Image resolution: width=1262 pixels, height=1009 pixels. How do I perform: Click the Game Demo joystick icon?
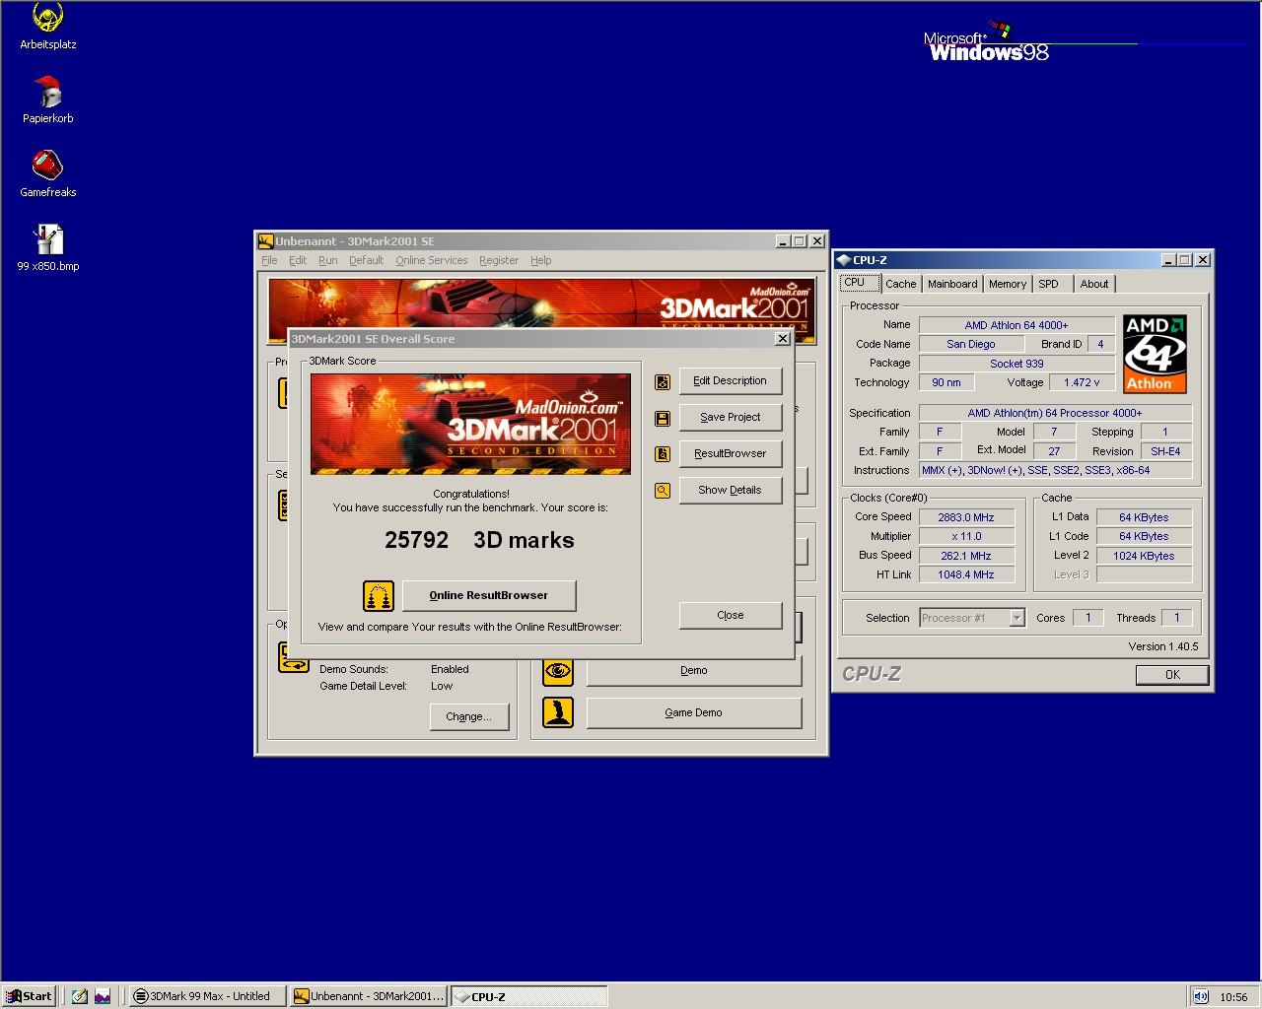pyautogui.click(x=558, y=712)
